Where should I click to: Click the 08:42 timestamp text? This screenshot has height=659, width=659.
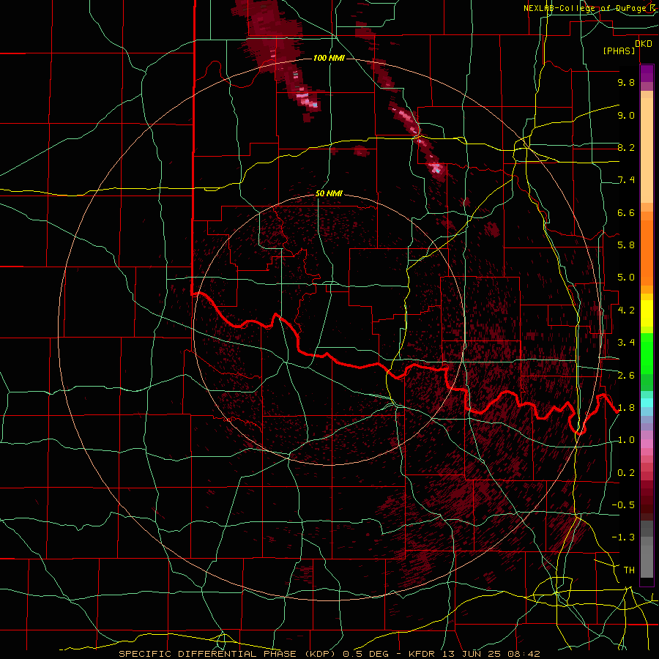point(522,654)
